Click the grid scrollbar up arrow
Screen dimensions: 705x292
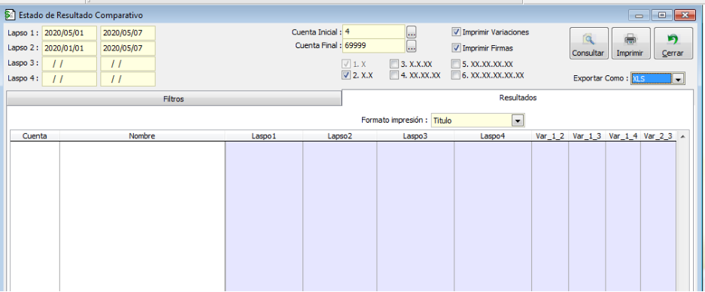[682, 136]
